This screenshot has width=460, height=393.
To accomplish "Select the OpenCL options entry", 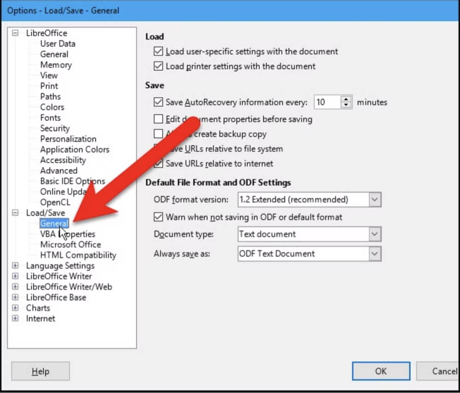I will pos(55,202).
